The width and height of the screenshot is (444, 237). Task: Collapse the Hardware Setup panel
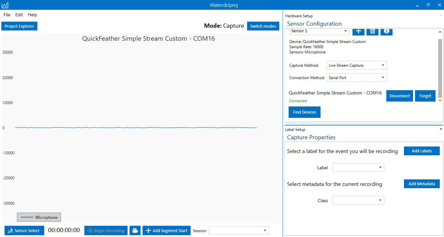[x=441, y=16]
